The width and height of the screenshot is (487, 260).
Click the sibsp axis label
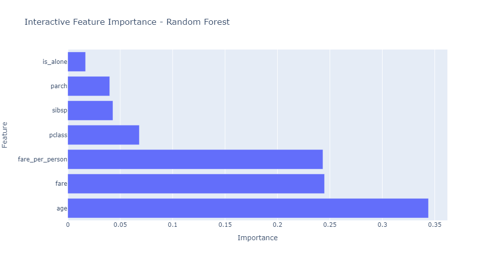(x=59, y=110)
